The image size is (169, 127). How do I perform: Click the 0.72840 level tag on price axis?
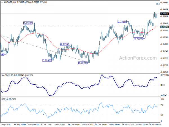(164, 27)
